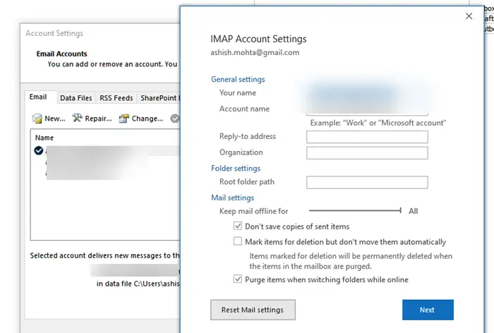Click the IMAP Account Settings title
The width and height of the screenshot is (494, 333).
point(258,39)
